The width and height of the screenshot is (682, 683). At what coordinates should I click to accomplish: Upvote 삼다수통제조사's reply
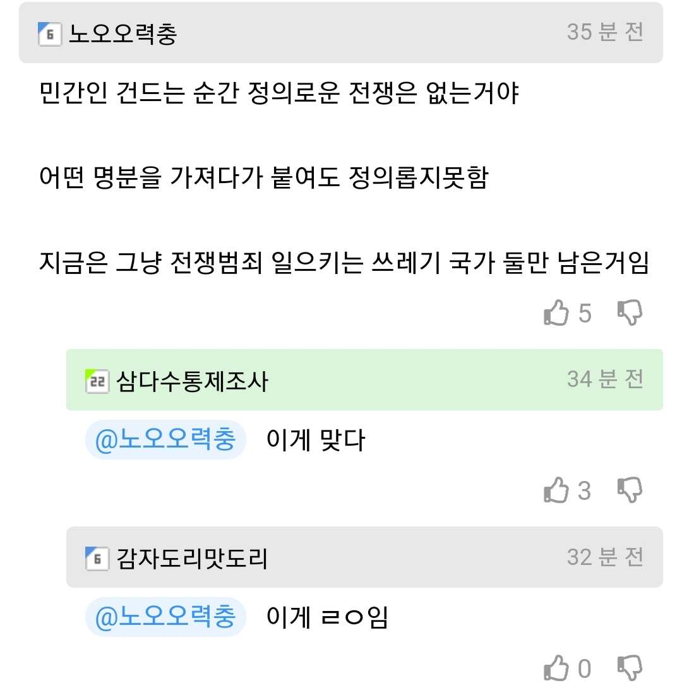[556, 490]
